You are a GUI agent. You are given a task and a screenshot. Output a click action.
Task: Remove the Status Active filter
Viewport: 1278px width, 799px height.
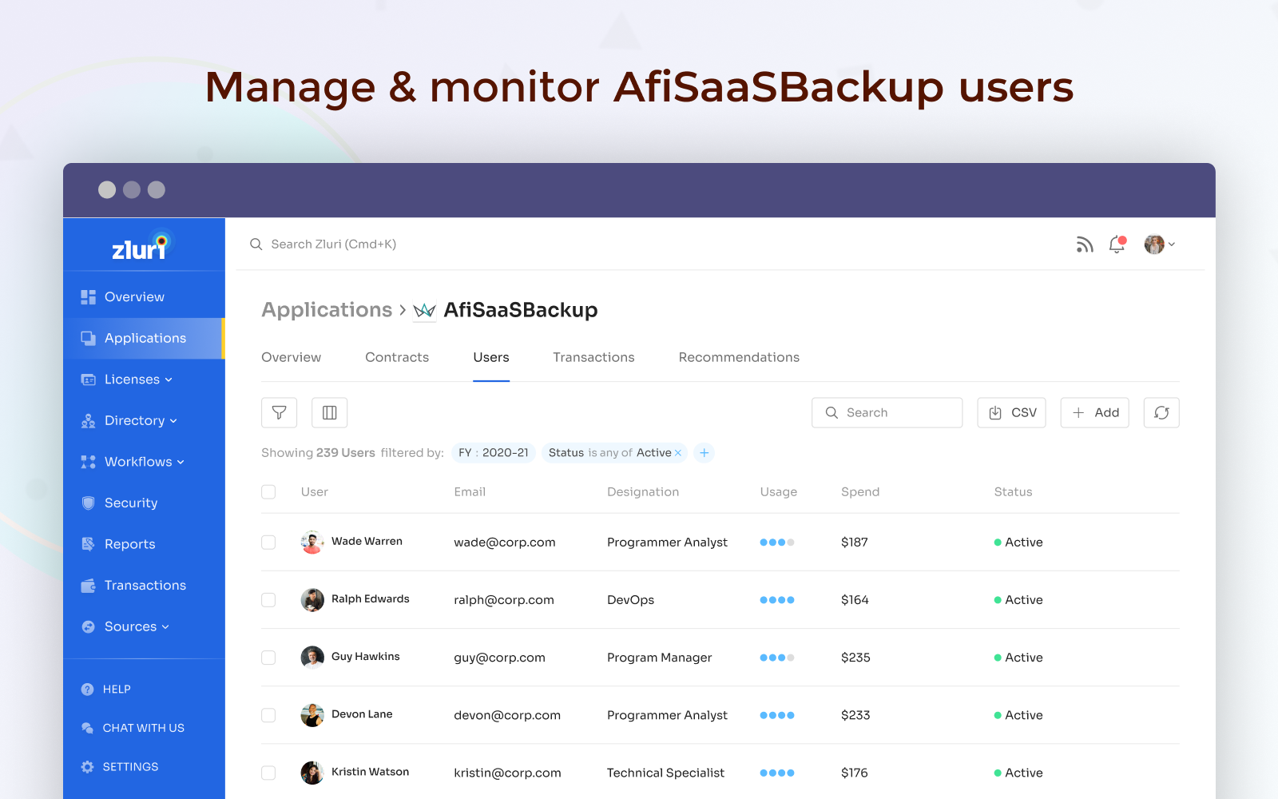click(678, 453)
